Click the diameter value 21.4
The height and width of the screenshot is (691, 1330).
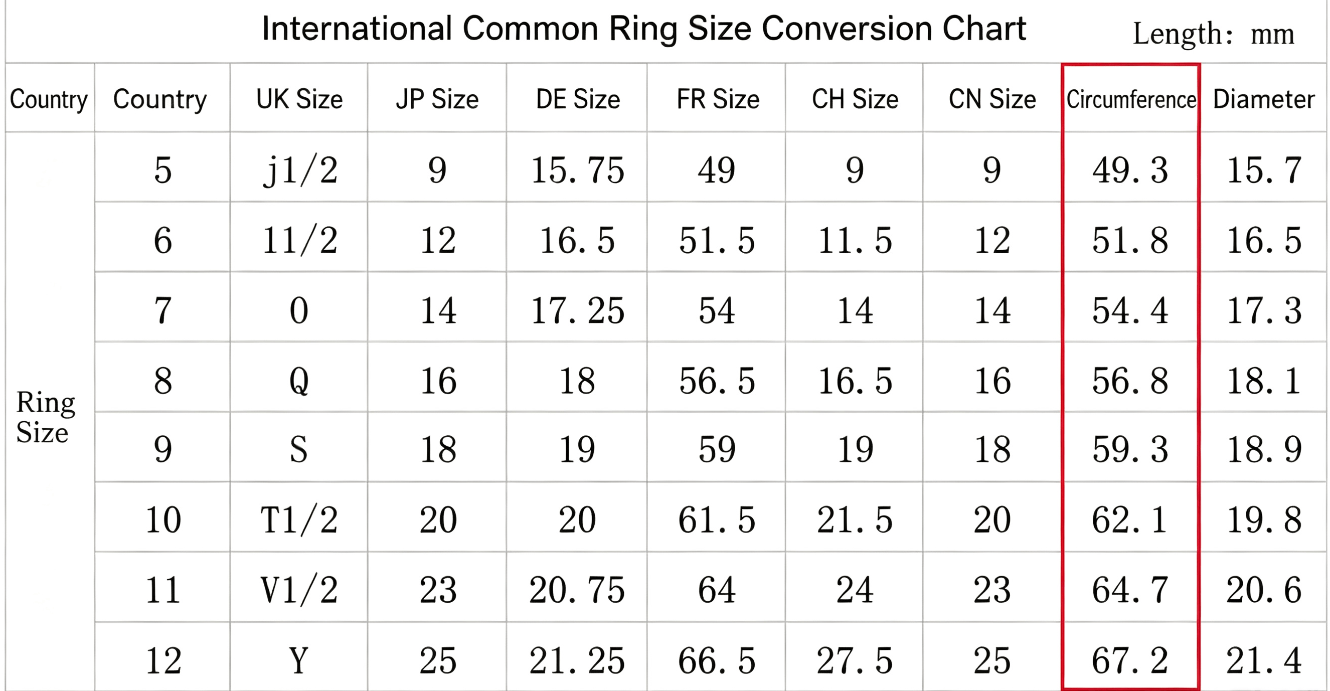(1263, 660)
